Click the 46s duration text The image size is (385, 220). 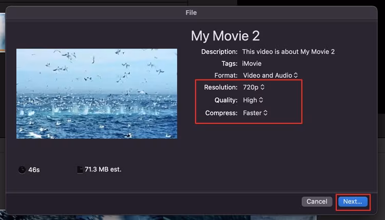[x=34, y=170]
